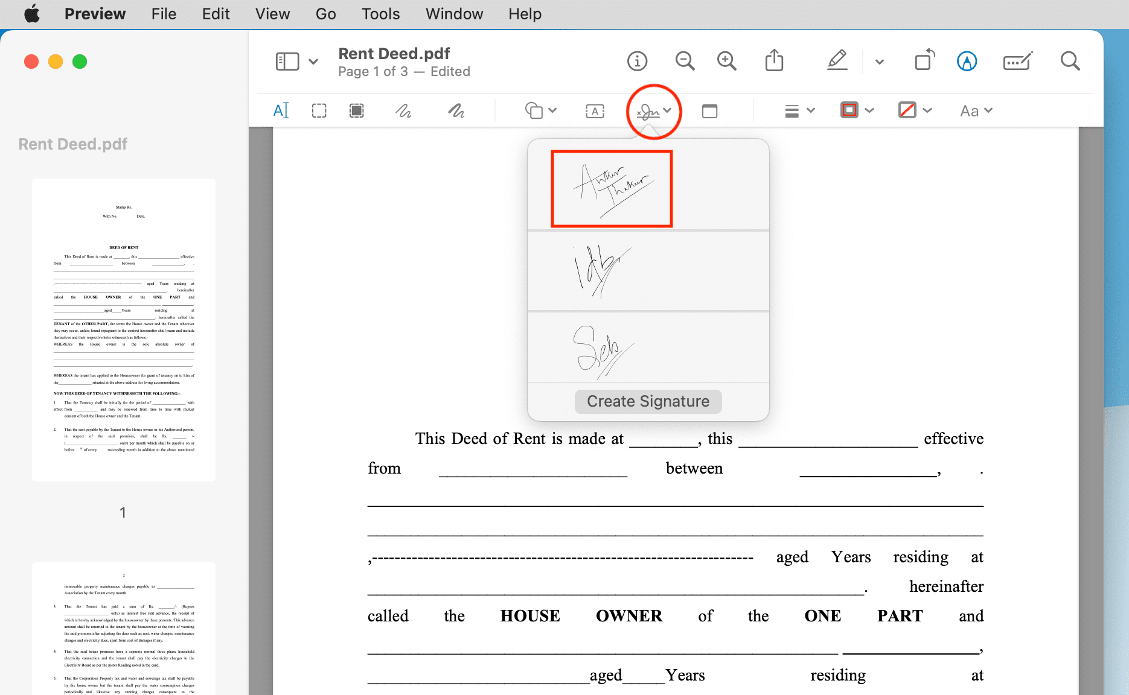
Task: Click the word OWNER in the document
Action: [629, 616]
